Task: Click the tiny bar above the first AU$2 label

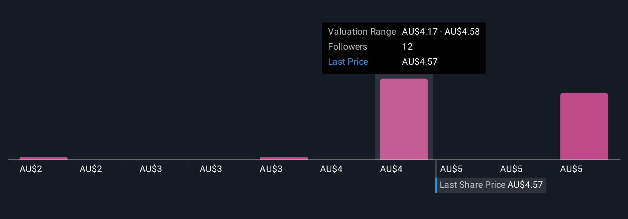Action: click(x=43, y=158)
